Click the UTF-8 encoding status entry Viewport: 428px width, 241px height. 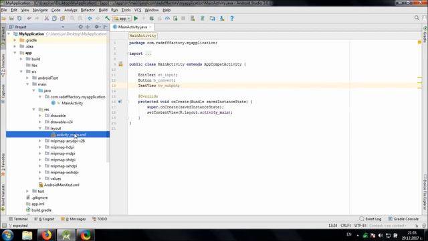(360, 226)
